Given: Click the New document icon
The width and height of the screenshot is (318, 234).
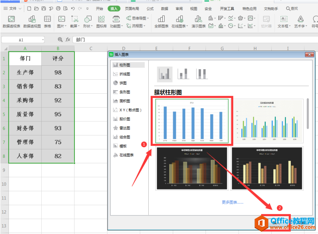Looking at the screenshot, I should 29,9.
